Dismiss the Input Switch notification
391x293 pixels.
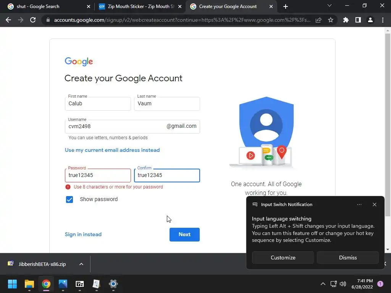(348, 258)
